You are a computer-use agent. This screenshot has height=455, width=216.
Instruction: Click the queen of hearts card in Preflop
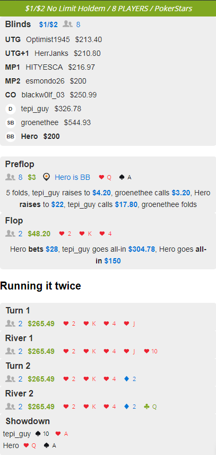click(x=105, y=177)
